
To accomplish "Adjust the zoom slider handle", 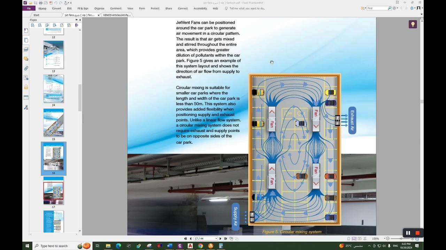I will [401, 239].
